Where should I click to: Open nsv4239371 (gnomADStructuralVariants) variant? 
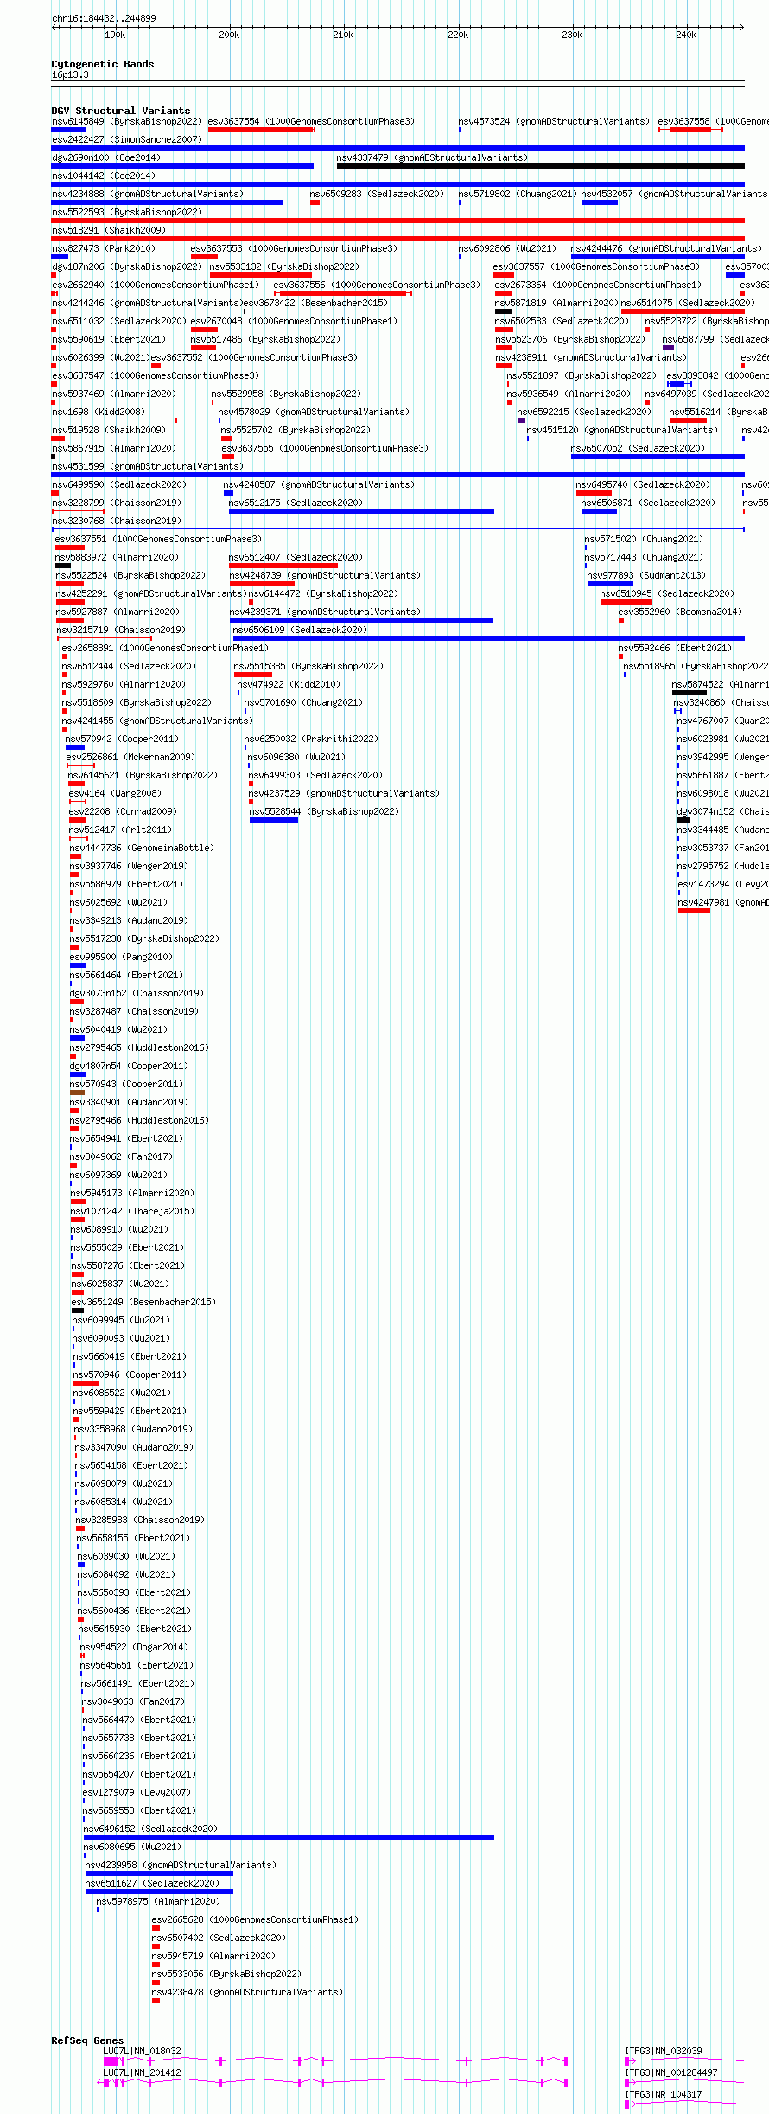[326, 612]
